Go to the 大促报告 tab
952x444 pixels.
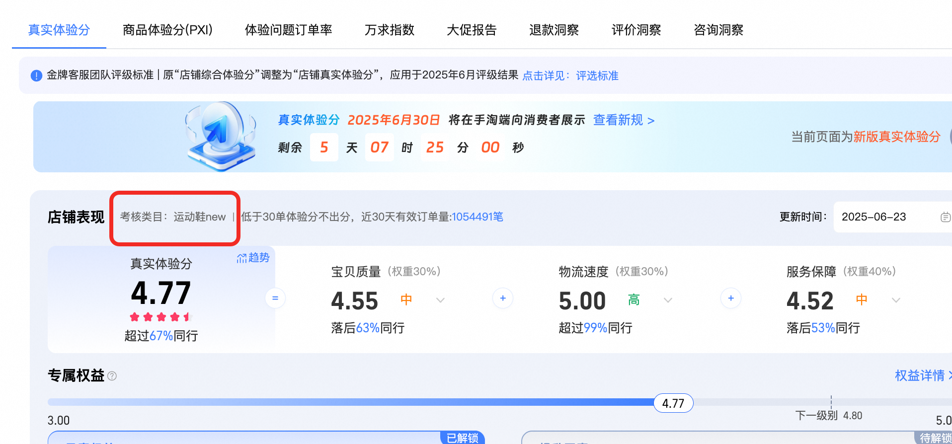click(x=472, y=30)
